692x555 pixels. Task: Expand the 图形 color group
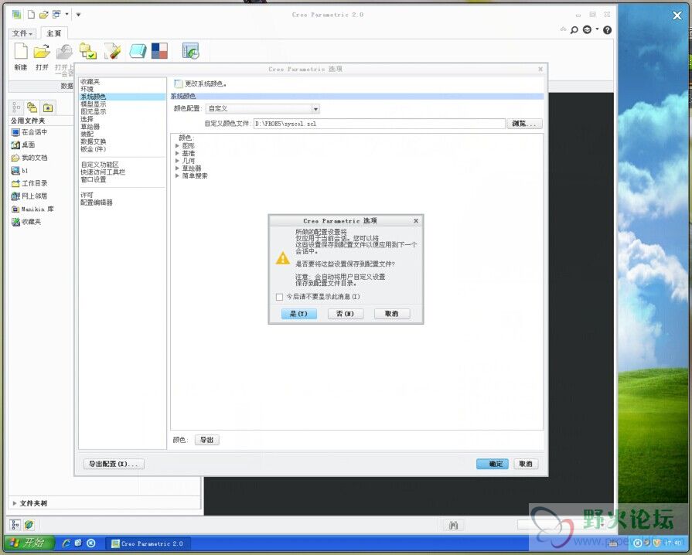[x=177, y=145]
